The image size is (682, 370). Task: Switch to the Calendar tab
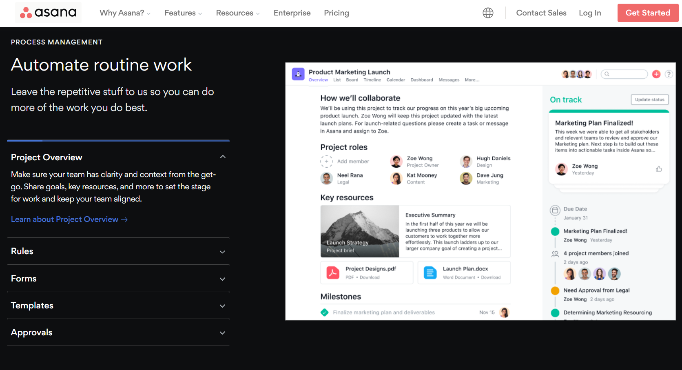[x=396, y=80]
